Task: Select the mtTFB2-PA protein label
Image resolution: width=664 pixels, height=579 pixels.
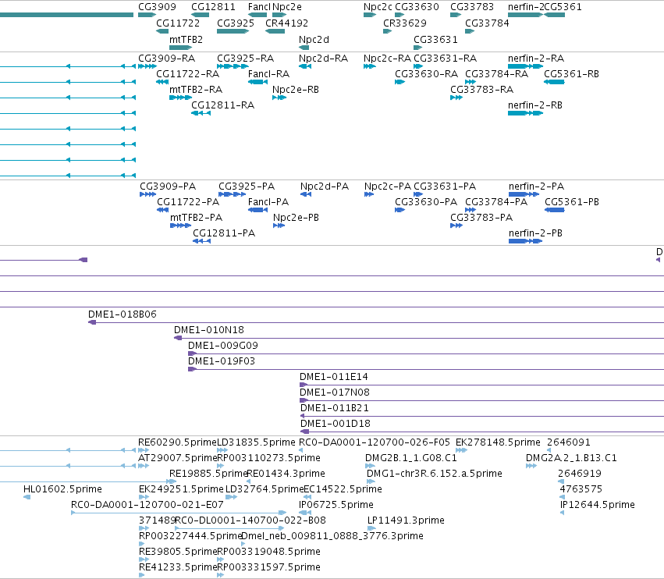Action: [196, 217]
